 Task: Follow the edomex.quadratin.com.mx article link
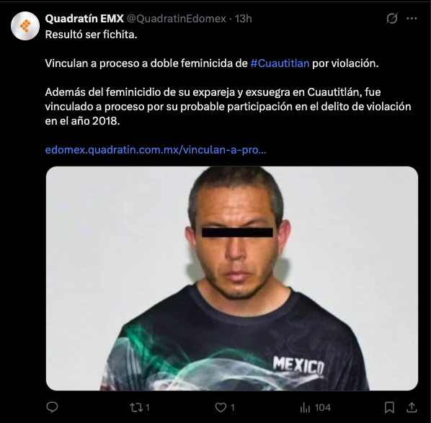tap(155, 150)
